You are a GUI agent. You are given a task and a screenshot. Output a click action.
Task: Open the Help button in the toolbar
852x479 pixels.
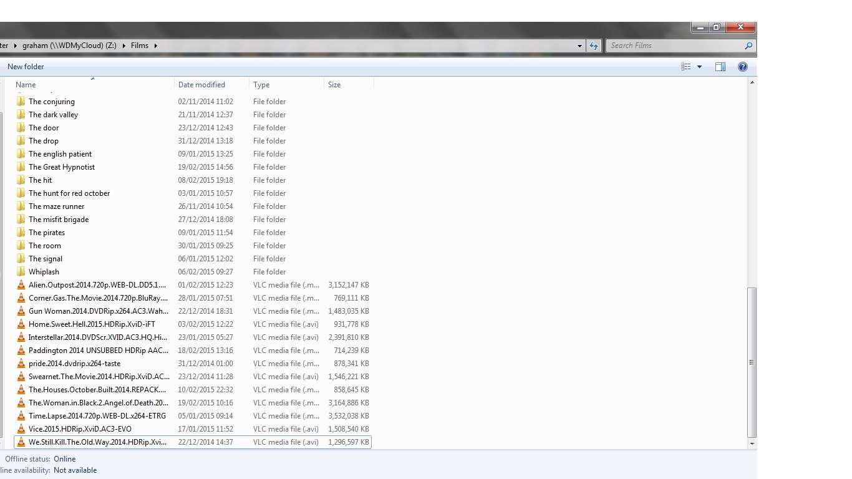(742, 67)
